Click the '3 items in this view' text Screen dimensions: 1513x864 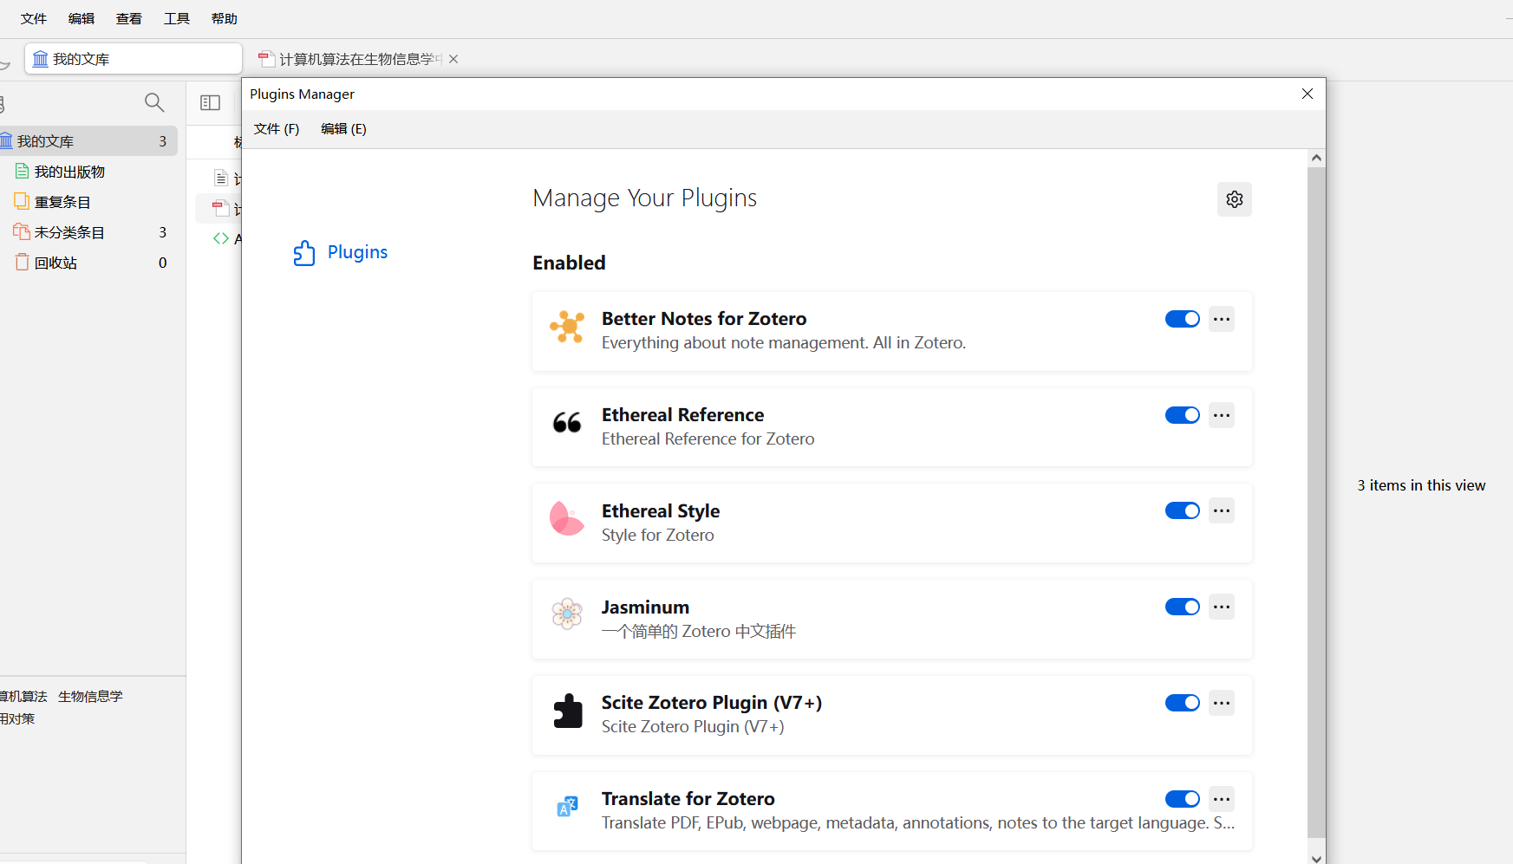pyautogui.click(x=1421, y=485)
